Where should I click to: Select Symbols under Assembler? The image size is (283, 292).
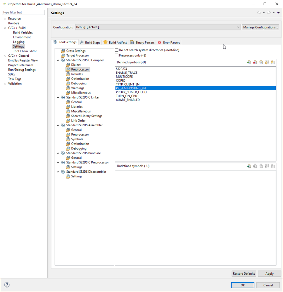[x=77, y=139]
